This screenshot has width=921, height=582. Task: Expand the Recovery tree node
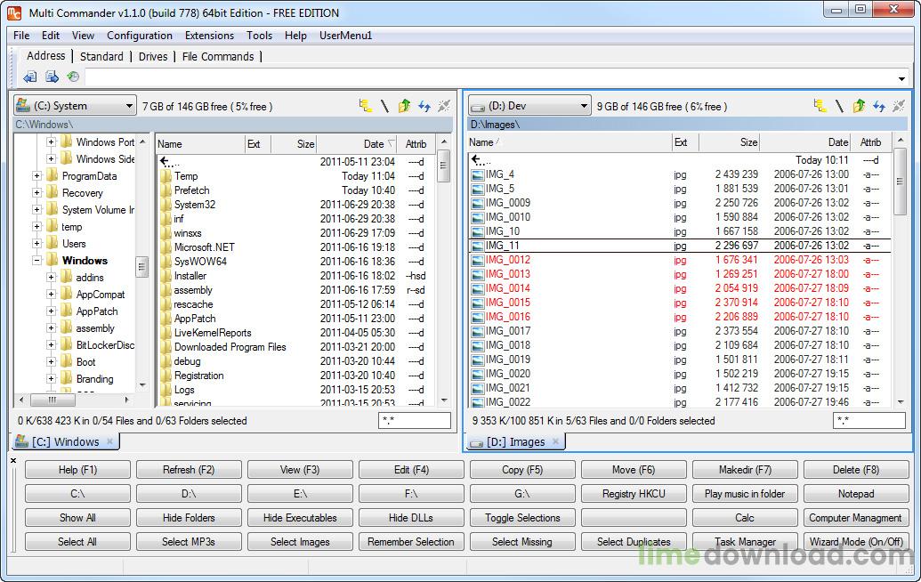click(37, 192)
